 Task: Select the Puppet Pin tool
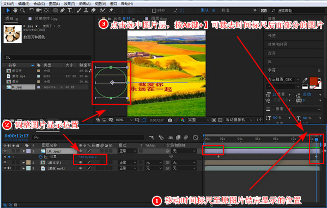(111, 10)
